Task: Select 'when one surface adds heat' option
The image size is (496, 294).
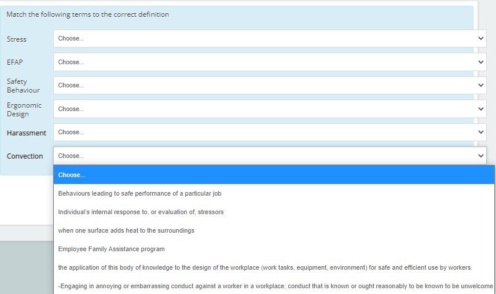Action: point(274,230)
